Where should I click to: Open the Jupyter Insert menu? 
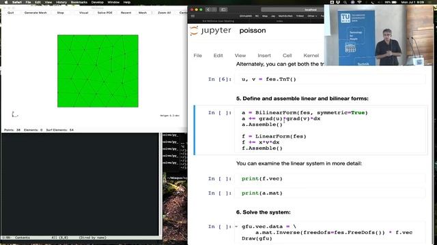point(264,56)
